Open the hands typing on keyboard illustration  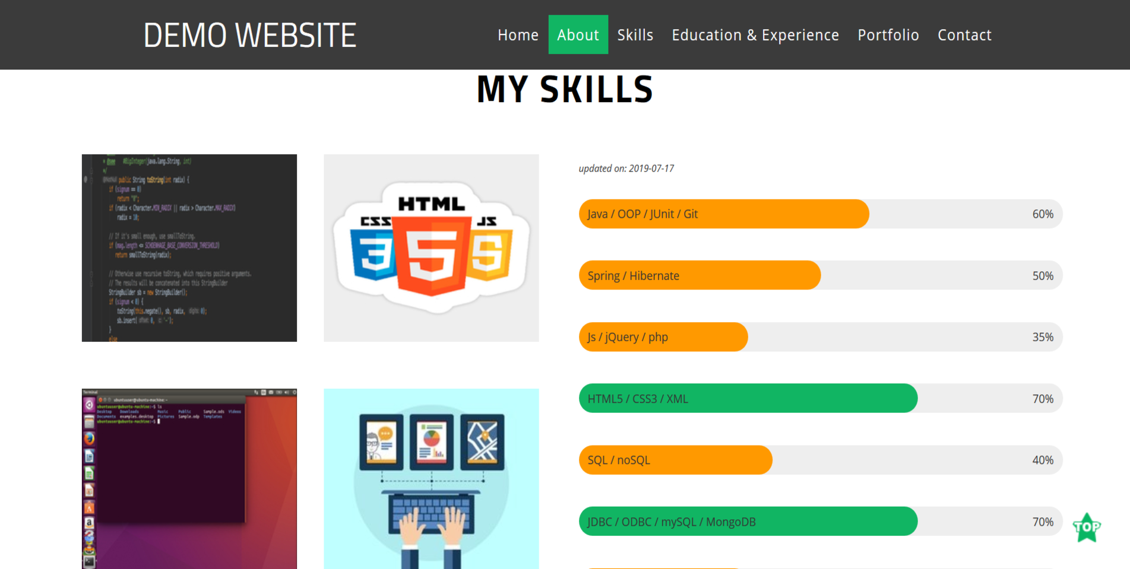(431, 479)
